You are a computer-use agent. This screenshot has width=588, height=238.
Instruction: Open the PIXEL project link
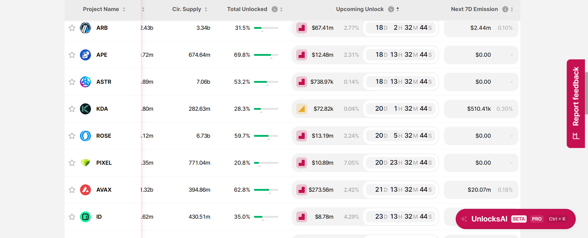(x=104, y=163)
